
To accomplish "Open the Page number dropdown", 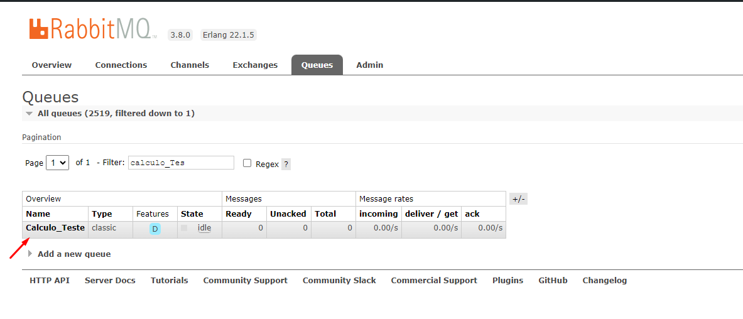I will tap(58, 163).
